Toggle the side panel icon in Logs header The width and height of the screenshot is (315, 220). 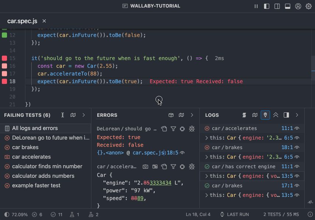[286, 115]
